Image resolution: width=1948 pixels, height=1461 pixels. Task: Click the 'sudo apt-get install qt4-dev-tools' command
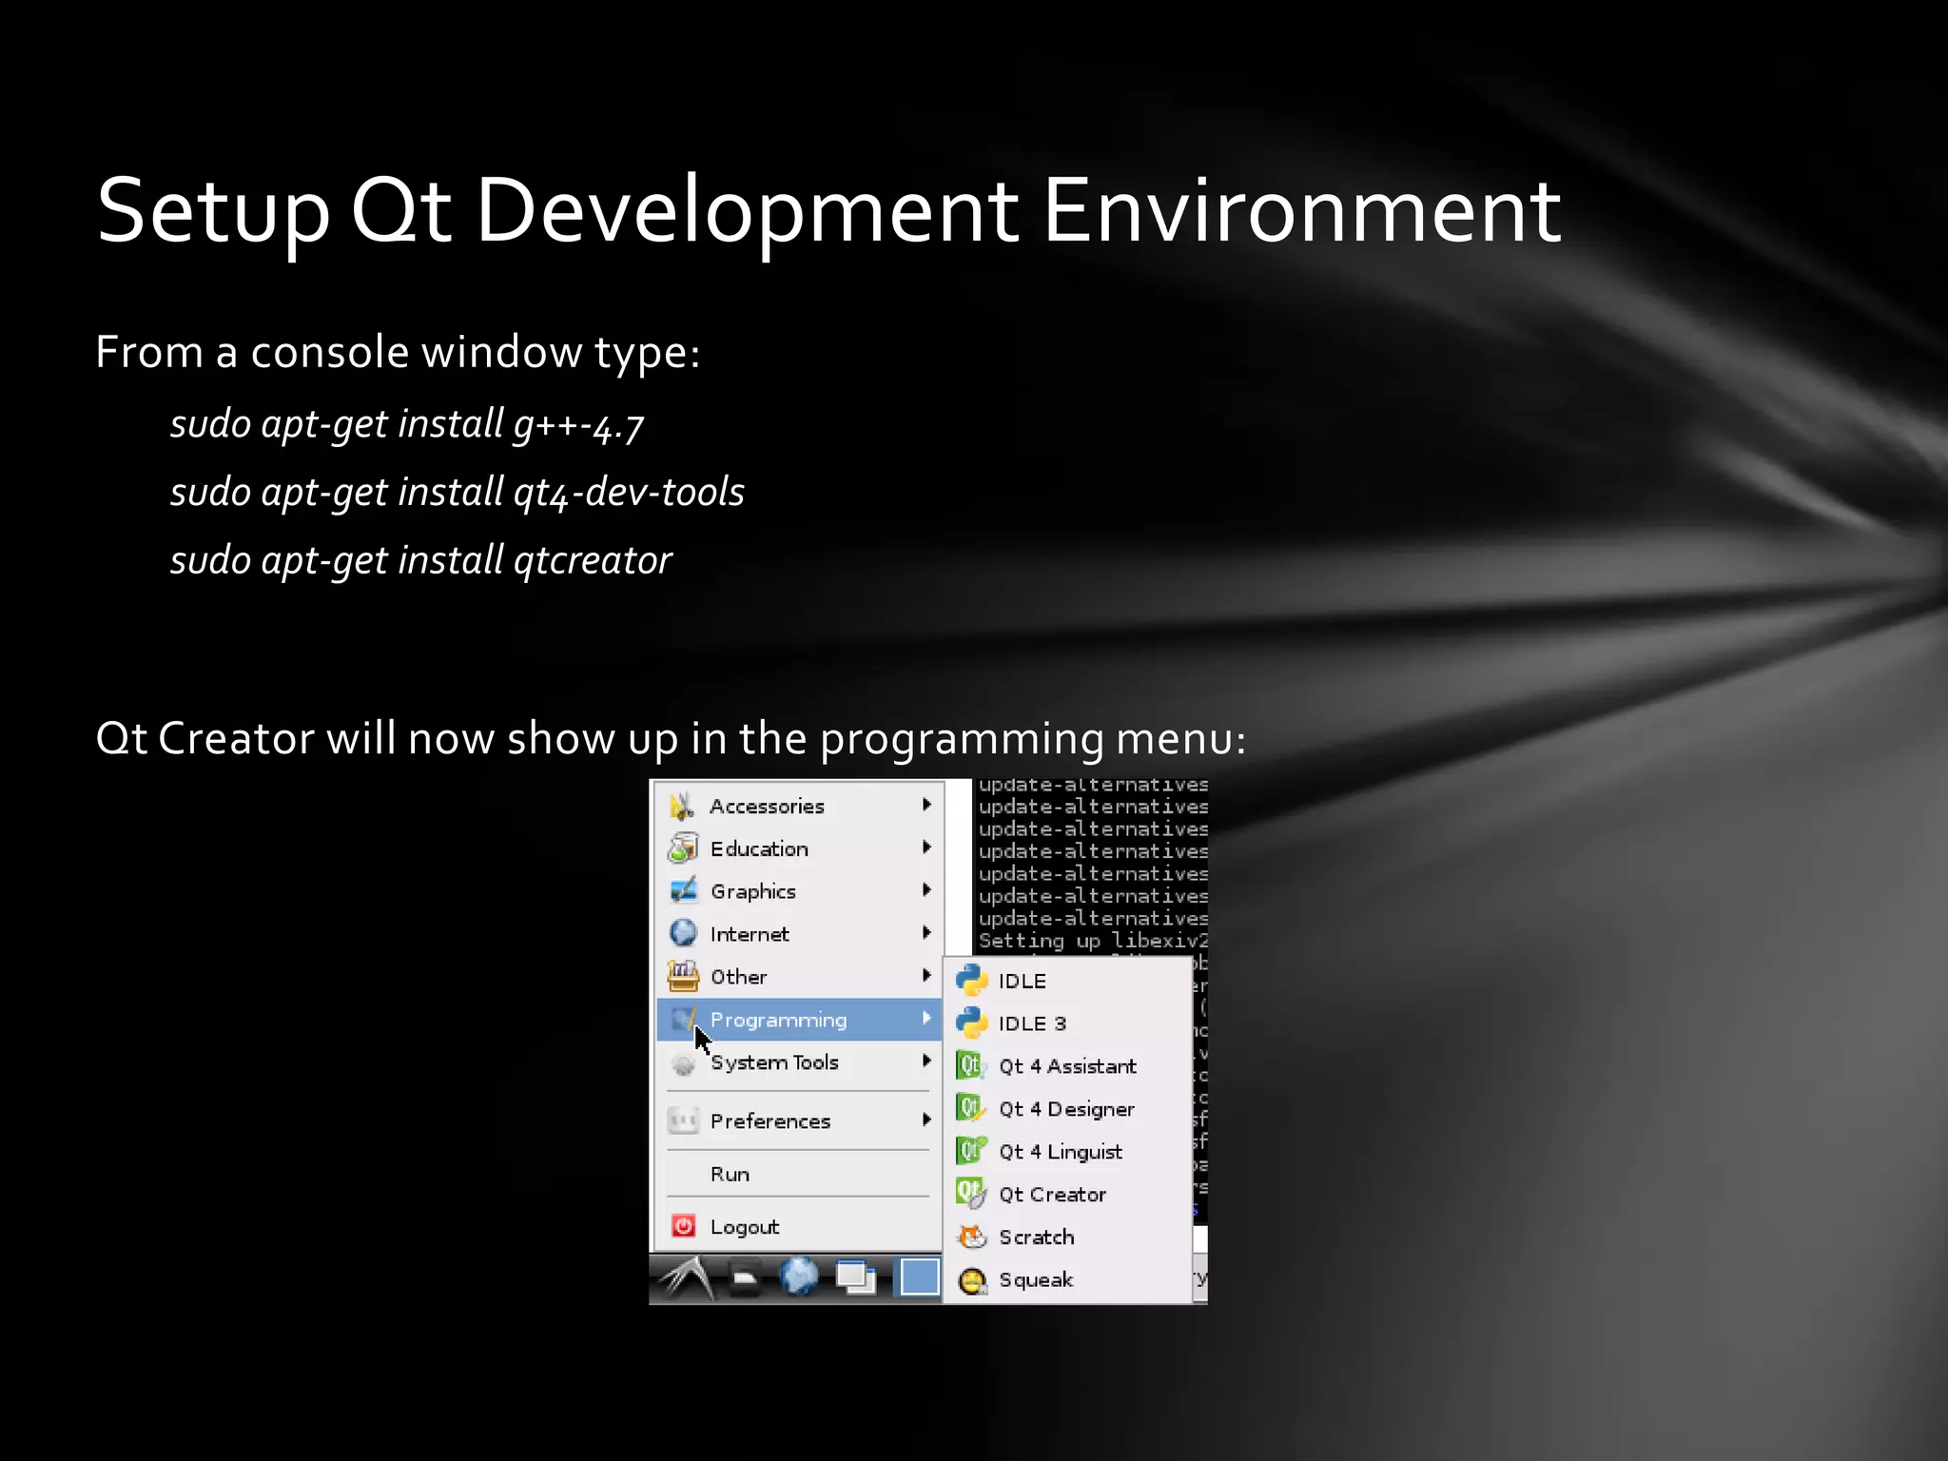[457, 493]
